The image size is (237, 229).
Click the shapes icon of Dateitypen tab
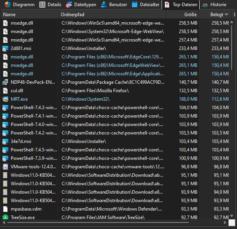pos(69,5)
